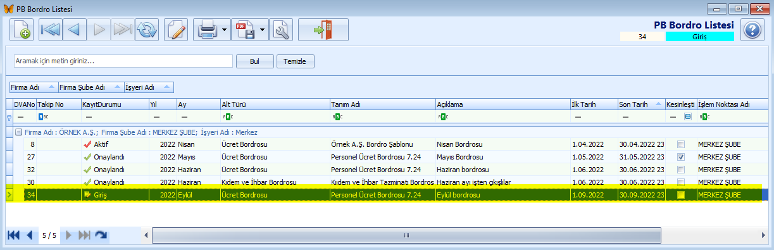Sort by Kesinleşti column header

tap(680, 104)
